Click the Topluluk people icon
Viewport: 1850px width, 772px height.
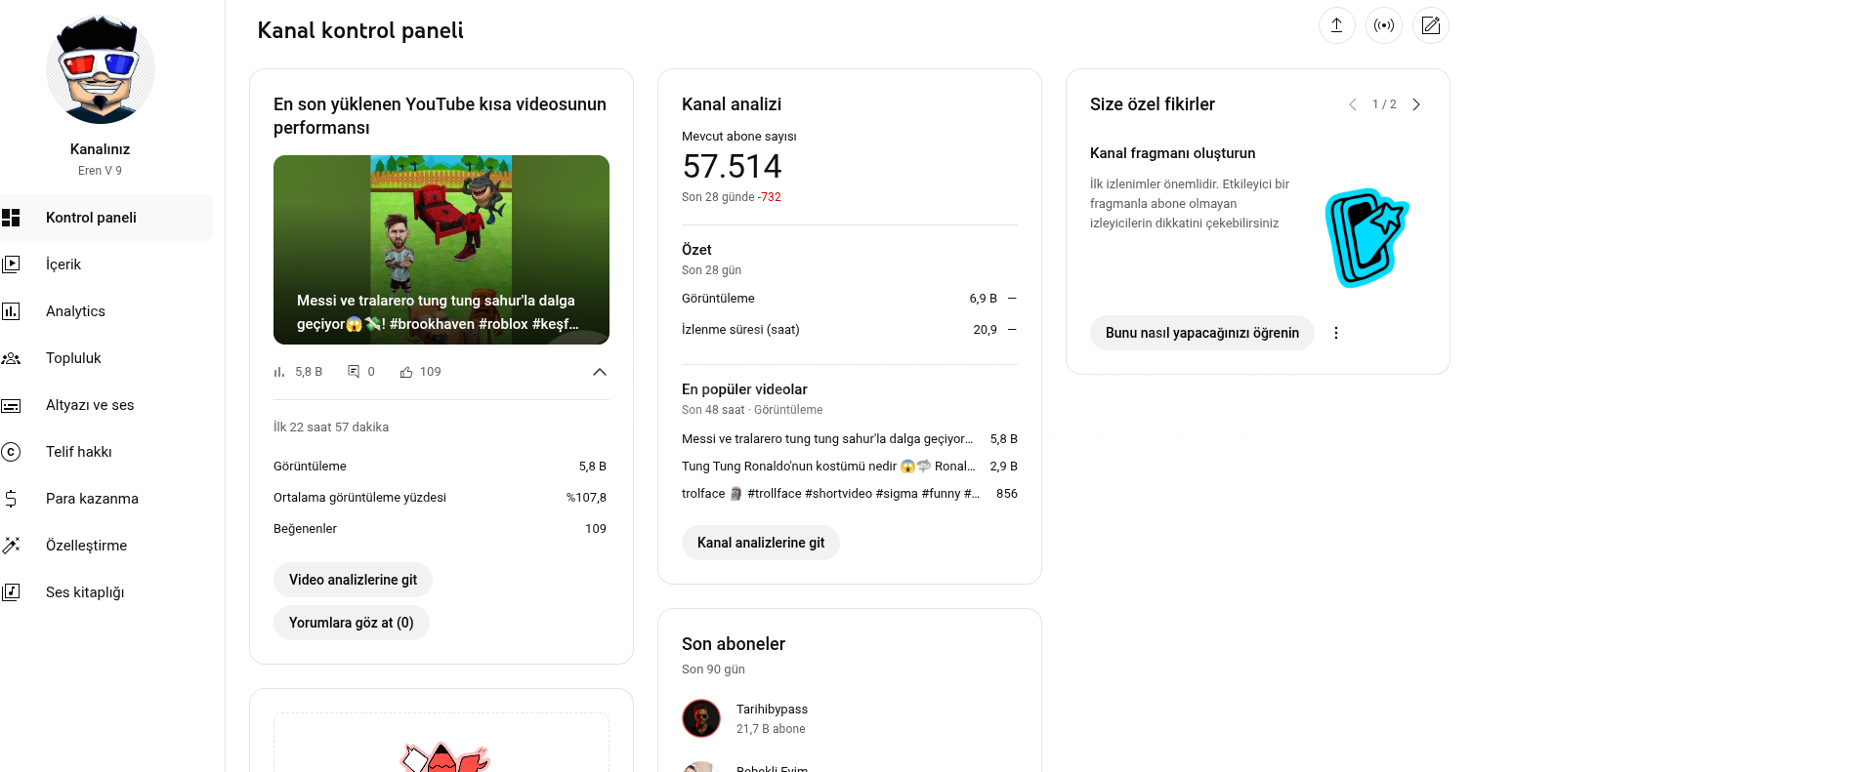point(11,358)
